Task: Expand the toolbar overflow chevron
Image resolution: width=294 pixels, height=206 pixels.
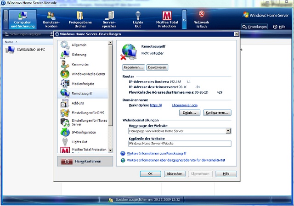Action: pyautogui.click(x=185, y=20)
